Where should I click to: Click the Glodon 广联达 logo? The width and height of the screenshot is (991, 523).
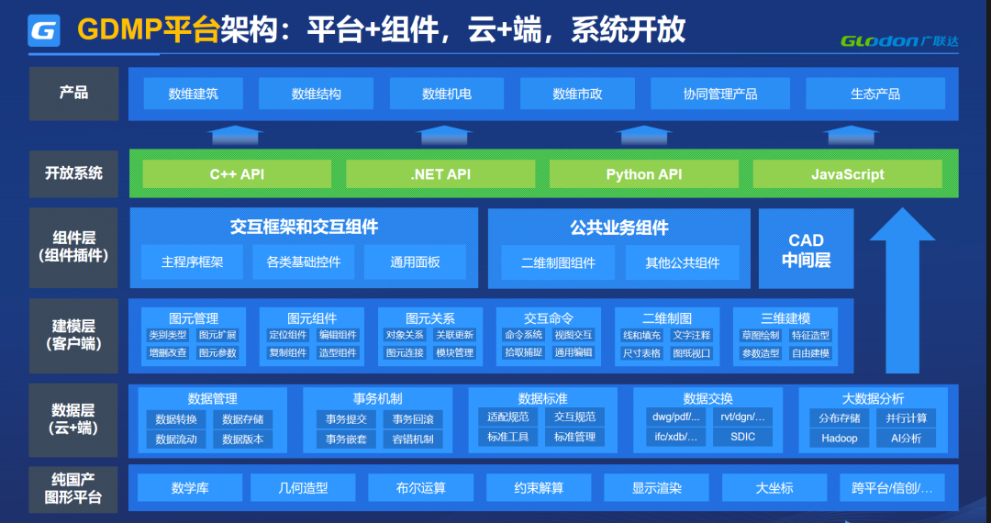(x=898, y=41)
